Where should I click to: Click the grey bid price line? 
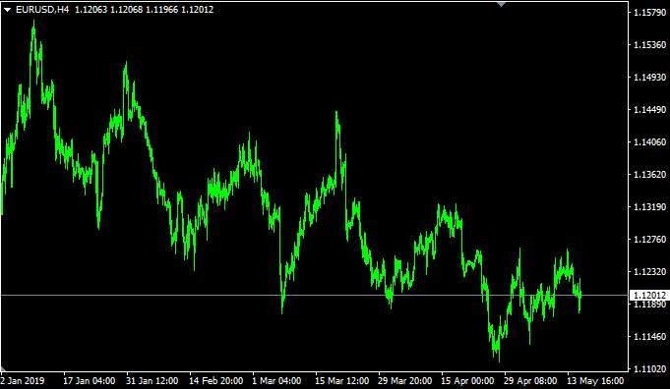pos(315,295)
